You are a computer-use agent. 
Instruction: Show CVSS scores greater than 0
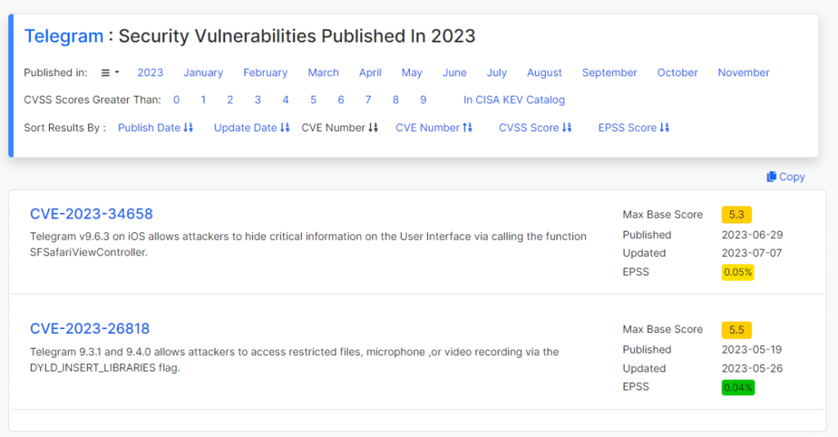(177, 100)
